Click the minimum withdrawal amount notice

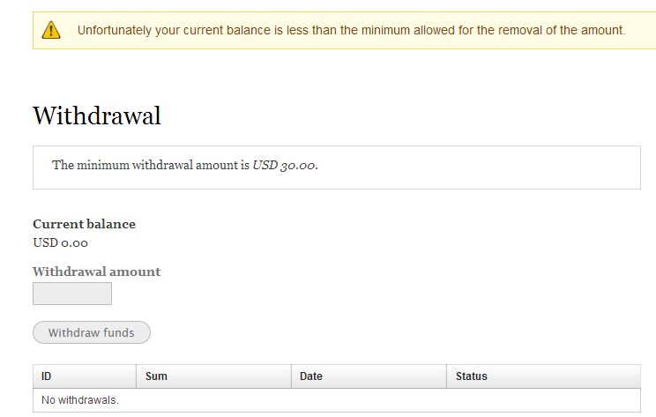[x=185, y=165]
